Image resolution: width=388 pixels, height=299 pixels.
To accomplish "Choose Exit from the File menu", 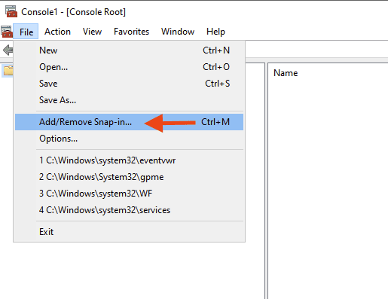I will click(129, 232).
